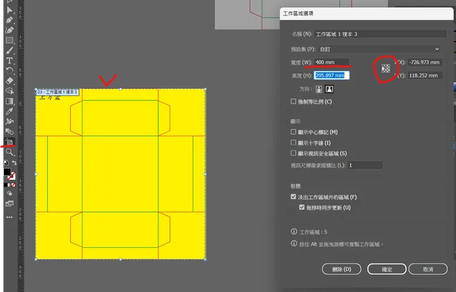Click the 取消 cancel button
Screen dimensions: 456x292
point(428,269)
